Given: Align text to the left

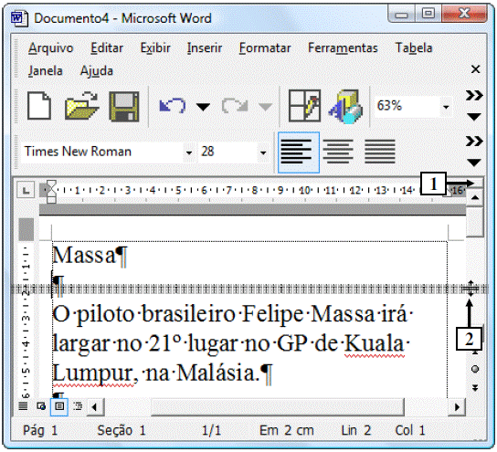Looking at the screenshot, I should click(299, 152).
